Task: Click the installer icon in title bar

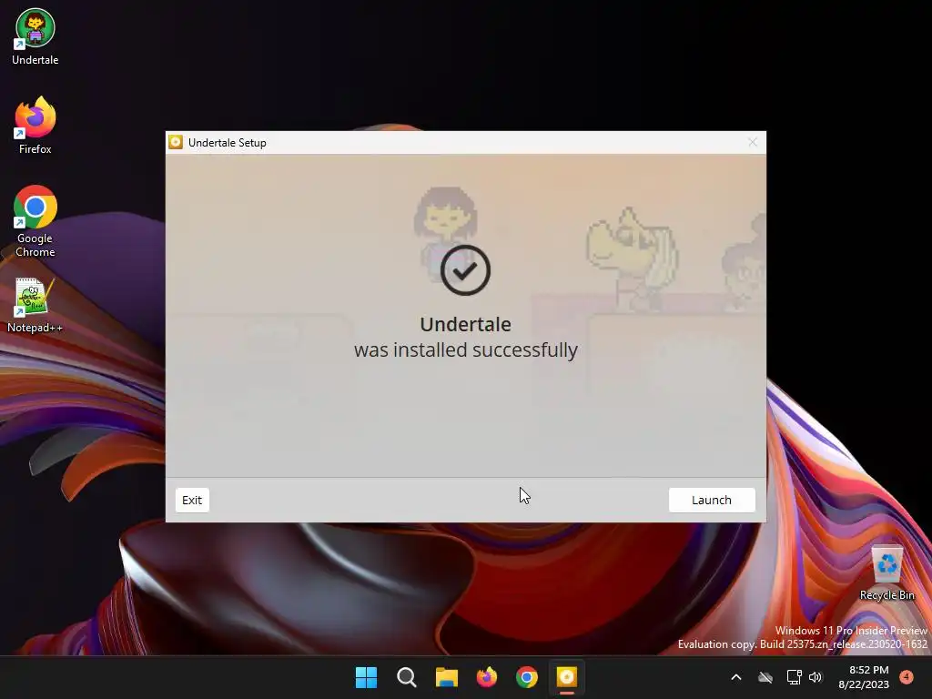Action: tap(176, 142)
